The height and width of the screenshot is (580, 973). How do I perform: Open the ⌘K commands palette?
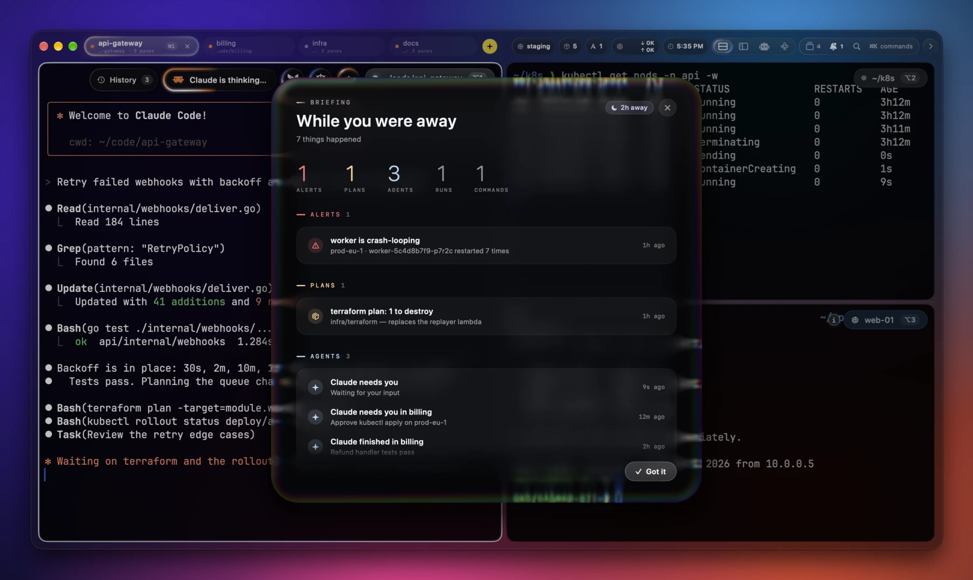(890, 46)
